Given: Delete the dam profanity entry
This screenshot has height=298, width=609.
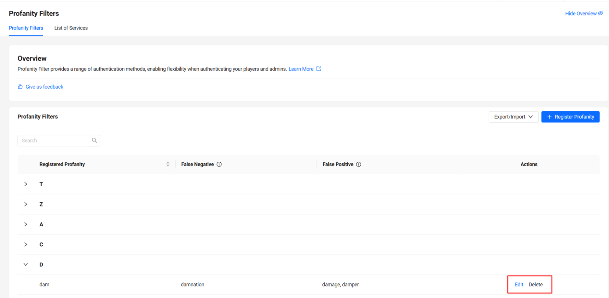Looking at the screenshot, I should coord(536,285).
